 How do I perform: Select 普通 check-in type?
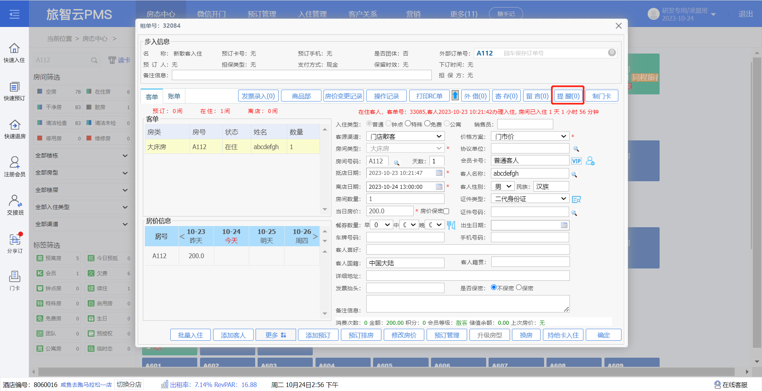click(x=369, y=123)
